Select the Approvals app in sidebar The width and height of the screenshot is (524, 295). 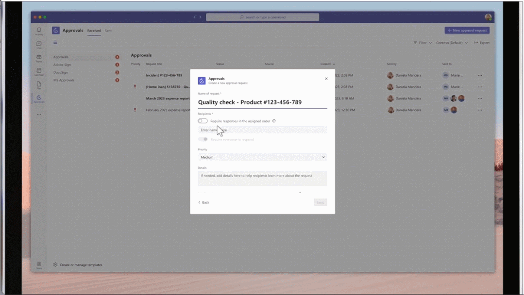pyautogui.click(x=39, y=99)
